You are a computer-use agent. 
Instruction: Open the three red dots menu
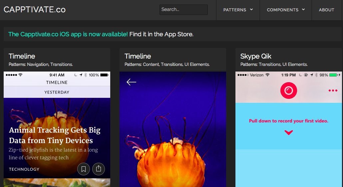pyautogui.click(x=333, y=91)
